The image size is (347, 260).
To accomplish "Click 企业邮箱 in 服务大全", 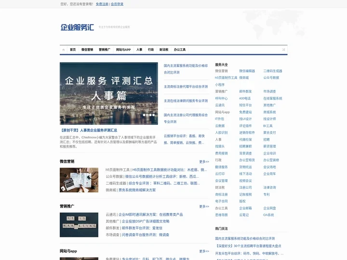I will tap(245, 208).
